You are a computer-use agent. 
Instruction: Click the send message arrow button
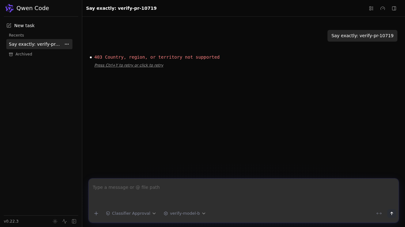(x=392, y=213)
